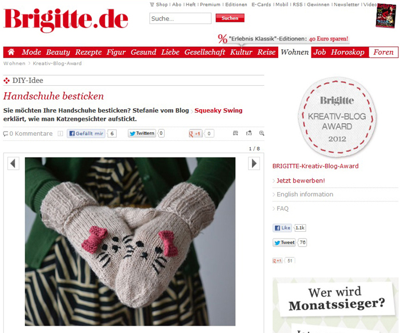Click the Google +1 button under the article
This screenshot has height=333, width=400.
point(195,133)
